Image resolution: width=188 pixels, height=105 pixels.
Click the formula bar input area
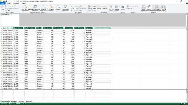click(103, 20)
